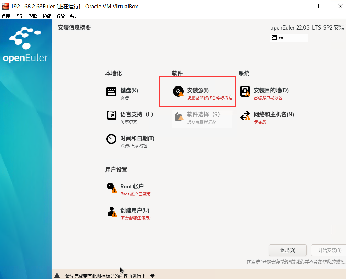This screenshot has height=279, width=346.
Task: Click 不会创建任何用户 status text
Action: click(x=137, y=218)
